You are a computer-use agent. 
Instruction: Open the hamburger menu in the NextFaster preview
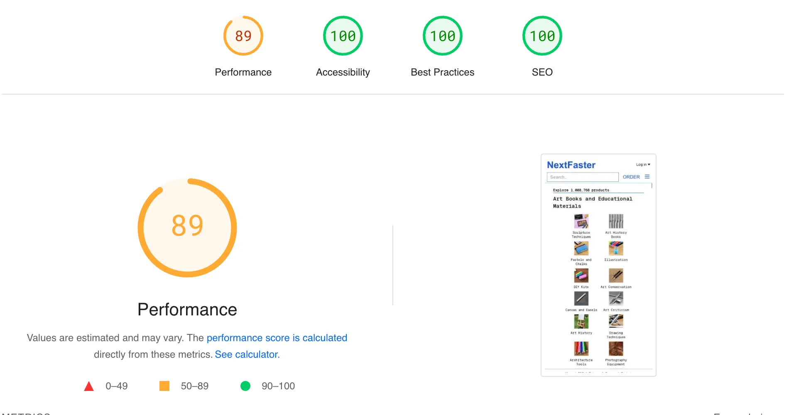[x=648, y=176]
